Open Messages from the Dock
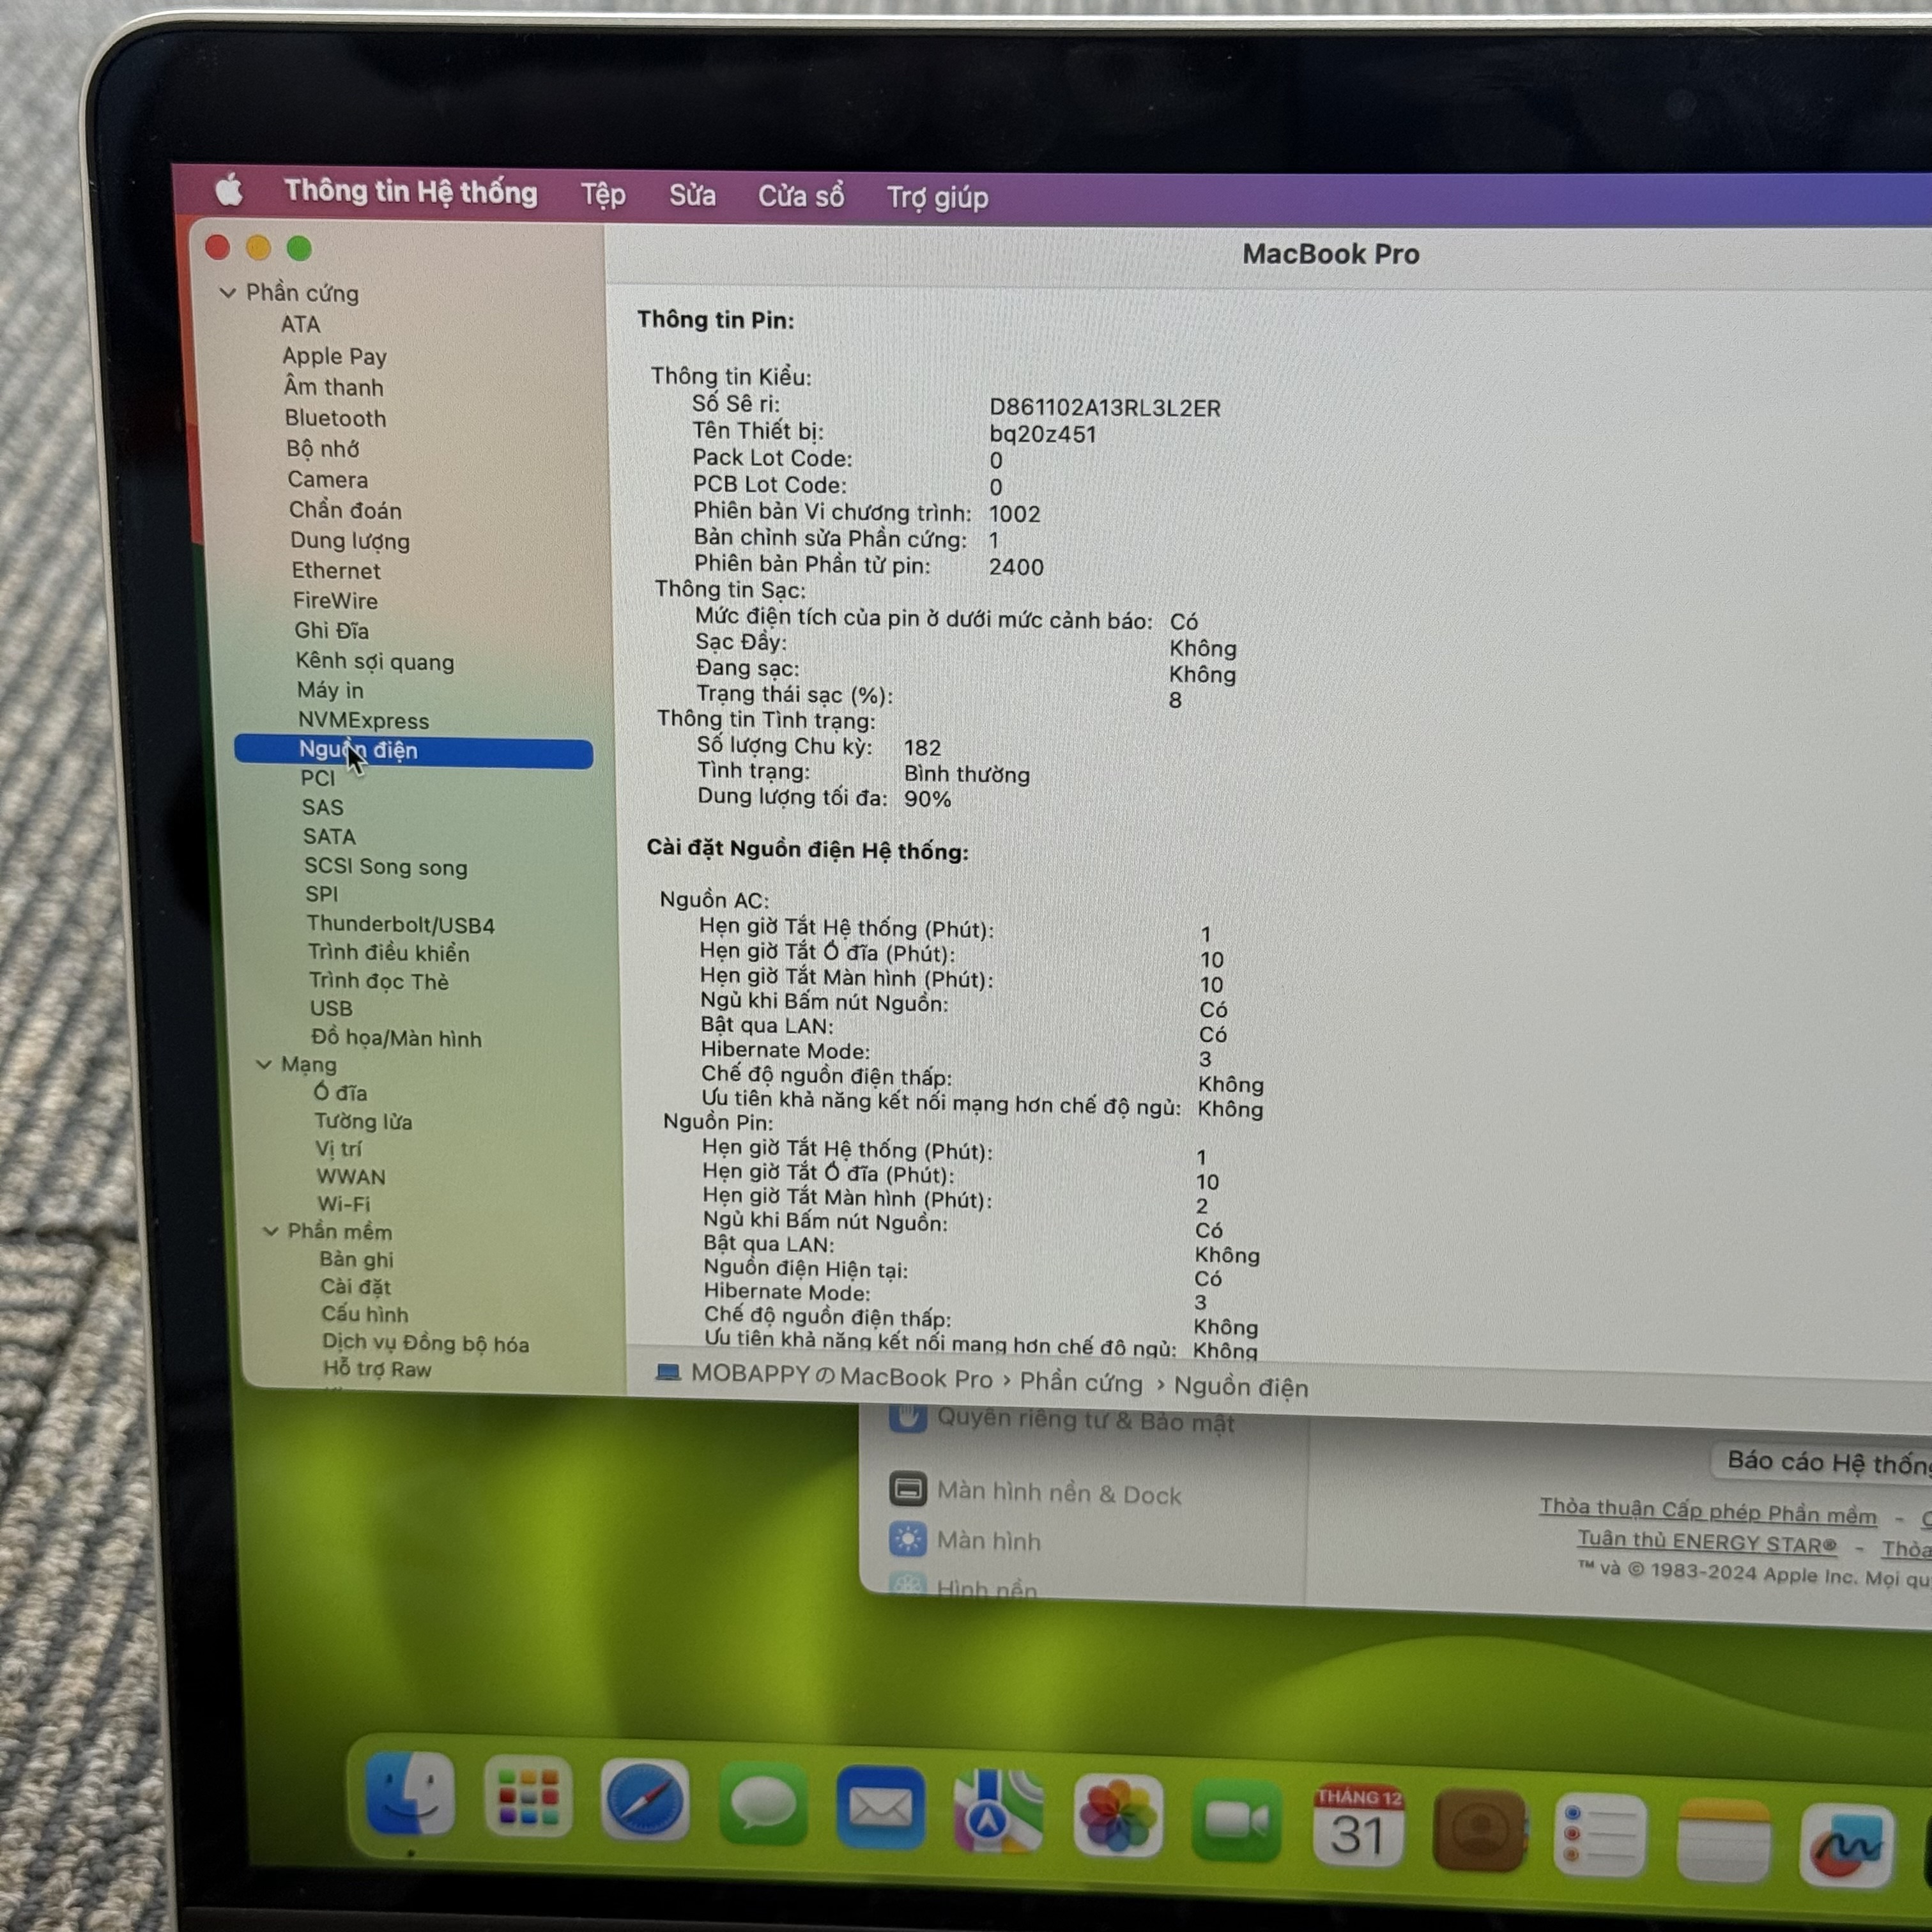The image size is (1932, 1932). click(763, 1804)
